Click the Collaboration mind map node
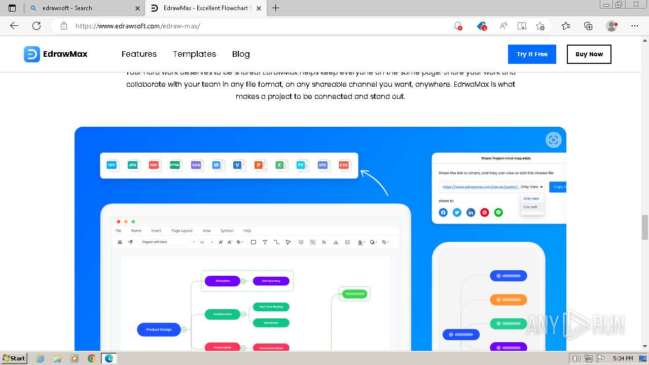Viewport: 649px width, 365px height. point(223,314)
